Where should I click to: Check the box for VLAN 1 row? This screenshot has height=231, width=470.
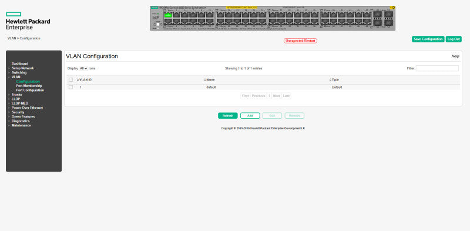[70, 88]
